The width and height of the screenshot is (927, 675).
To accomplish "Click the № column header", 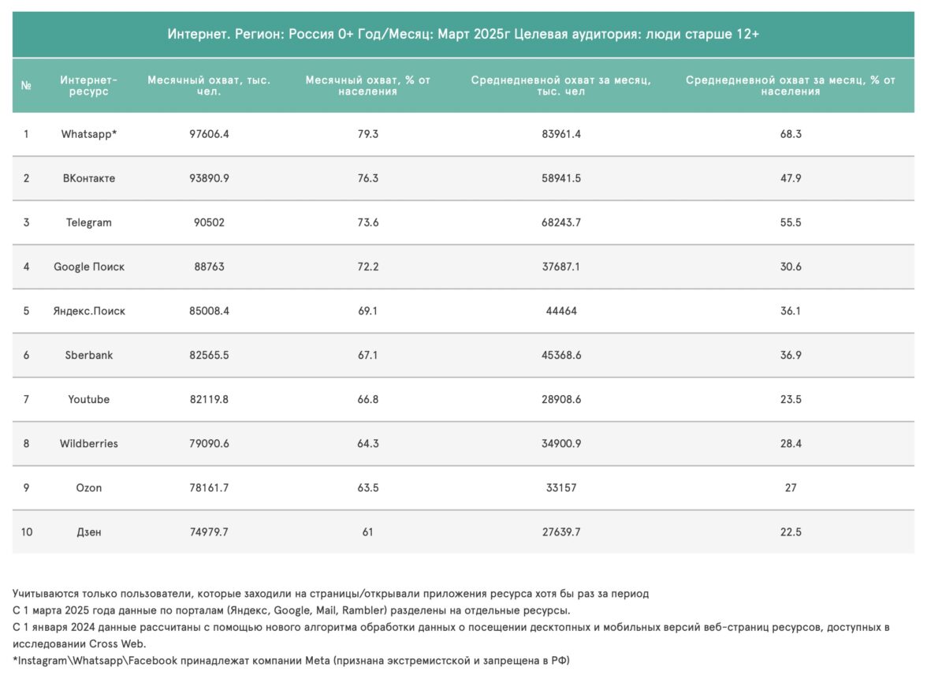I will point(26,86).
